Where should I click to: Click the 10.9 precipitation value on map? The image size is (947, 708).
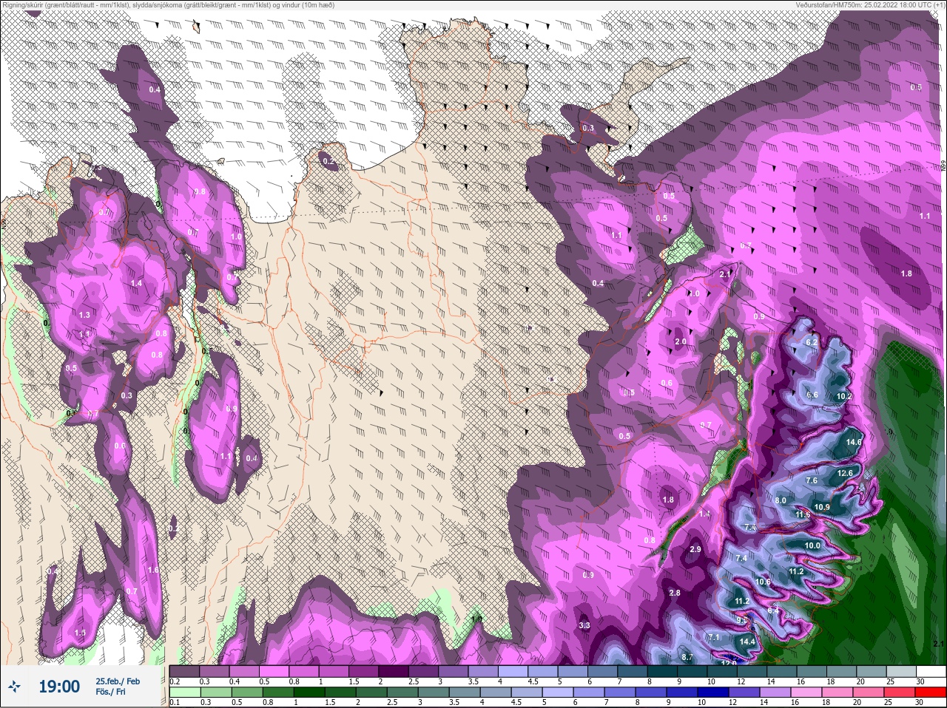click(x=821, y=507)
